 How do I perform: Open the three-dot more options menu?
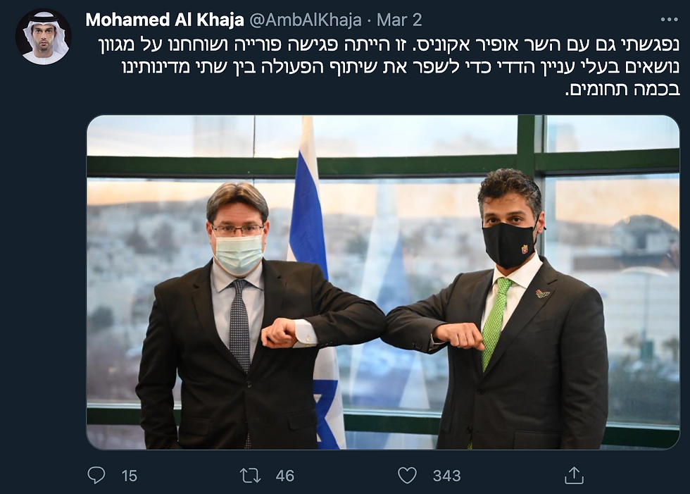(669, 19)
